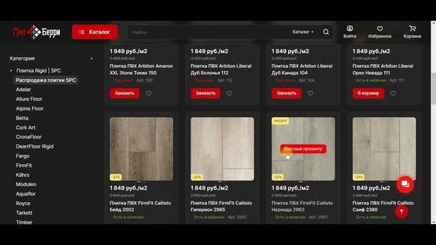The height and width of the screenshot is (245, 436).
Task: Open FirmFit Callisto Гиперион 2965 title link
Action: 221,206
